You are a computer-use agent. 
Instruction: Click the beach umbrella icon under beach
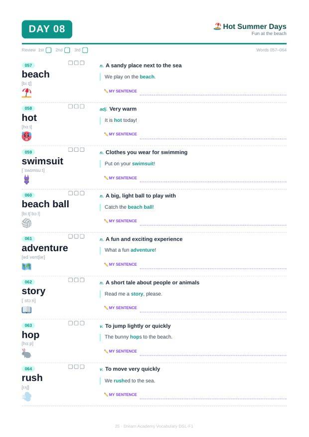tap(27, 93)
